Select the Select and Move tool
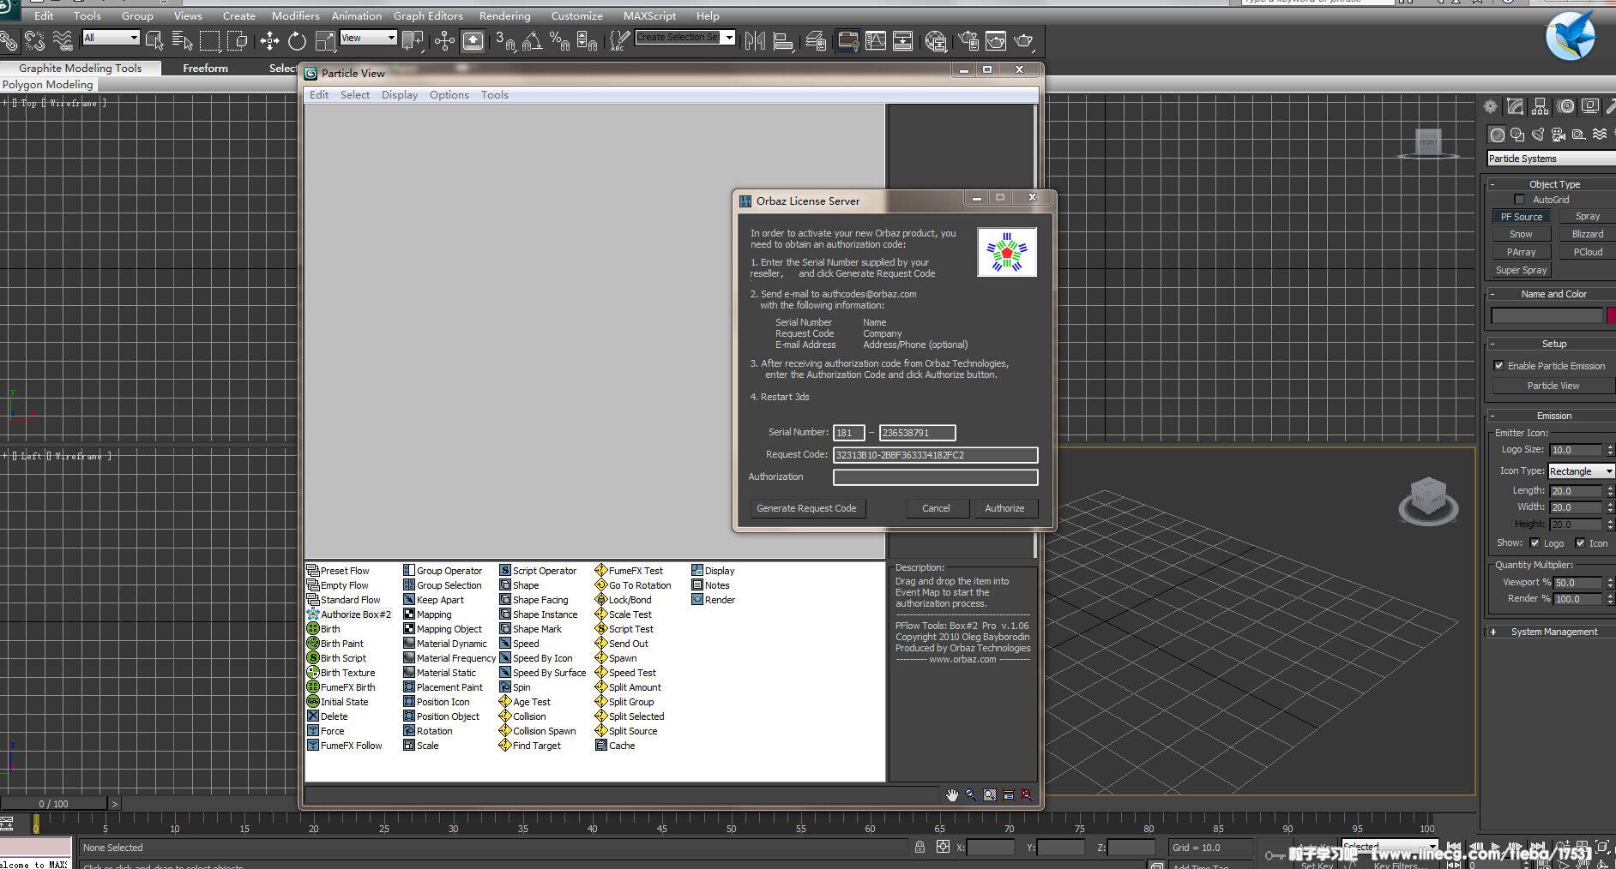1616x869 pixels. (269, 40)
